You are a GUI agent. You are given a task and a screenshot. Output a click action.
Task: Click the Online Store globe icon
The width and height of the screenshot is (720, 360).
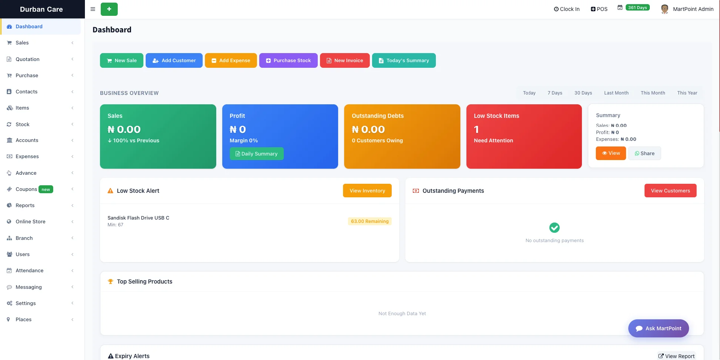click(9, 222)
